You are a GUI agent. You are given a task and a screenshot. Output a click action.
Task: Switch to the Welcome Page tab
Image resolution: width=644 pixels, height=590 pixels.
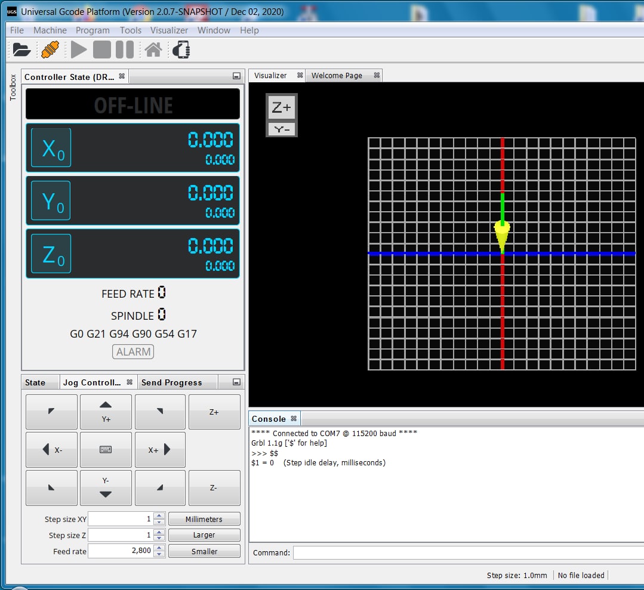pyautogui.click(x=337, y=76)
